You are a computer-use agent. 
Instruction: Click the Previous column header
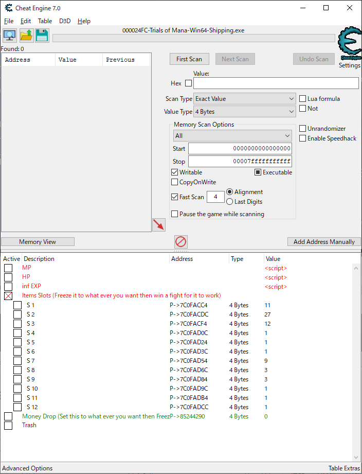126,60
